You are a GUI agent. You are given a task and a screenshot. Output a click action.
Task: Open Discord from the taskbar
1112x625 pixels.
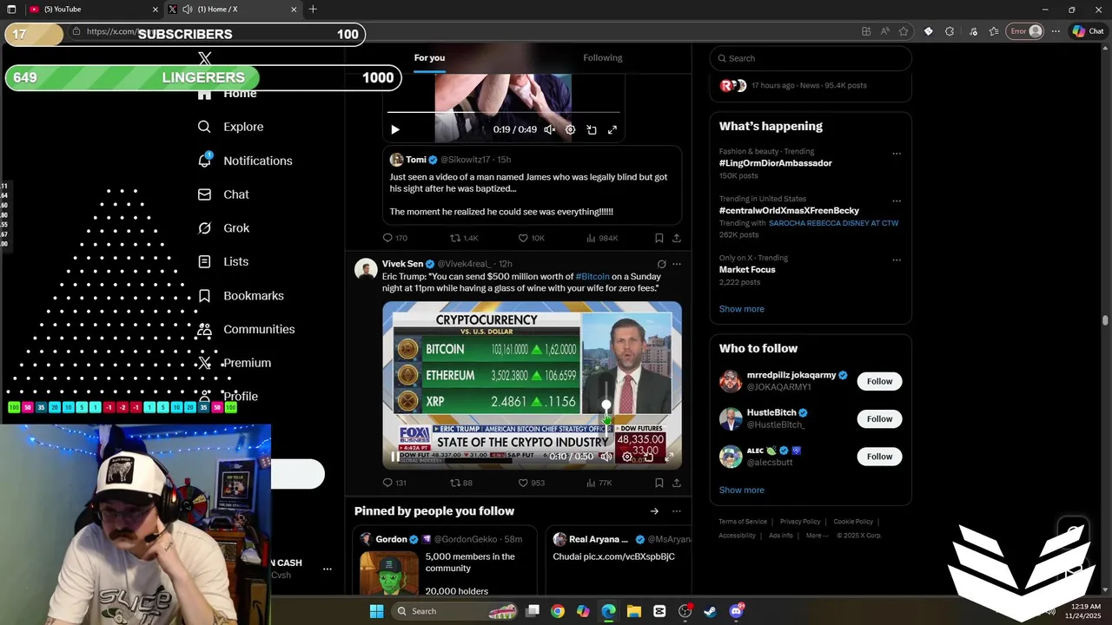(736, 611)
